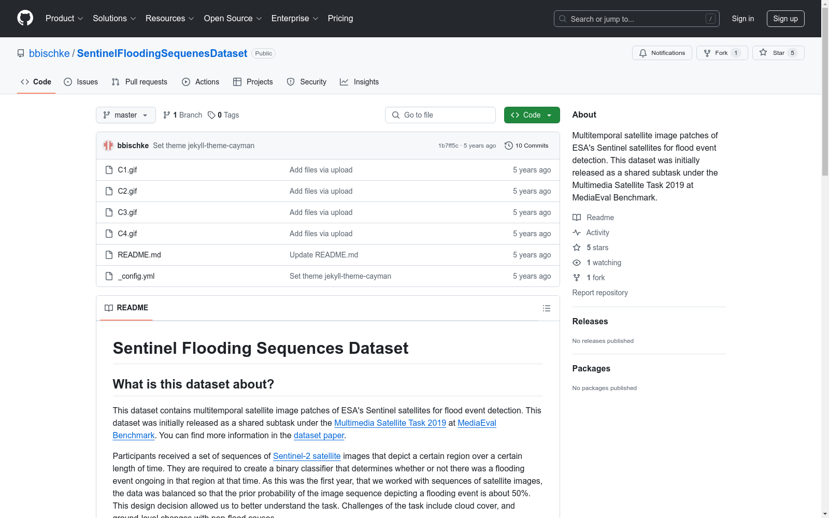Click the file icon for C3.gif

109,212
